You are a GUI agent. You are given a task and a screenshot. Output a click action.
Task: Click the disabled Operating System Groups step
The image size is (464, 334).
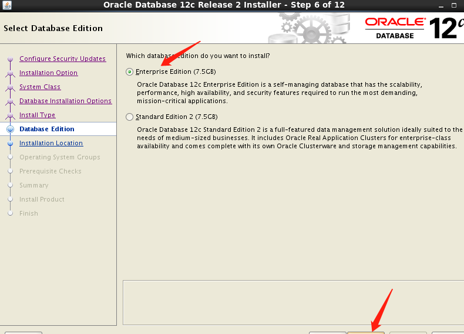tap(60, 157)
